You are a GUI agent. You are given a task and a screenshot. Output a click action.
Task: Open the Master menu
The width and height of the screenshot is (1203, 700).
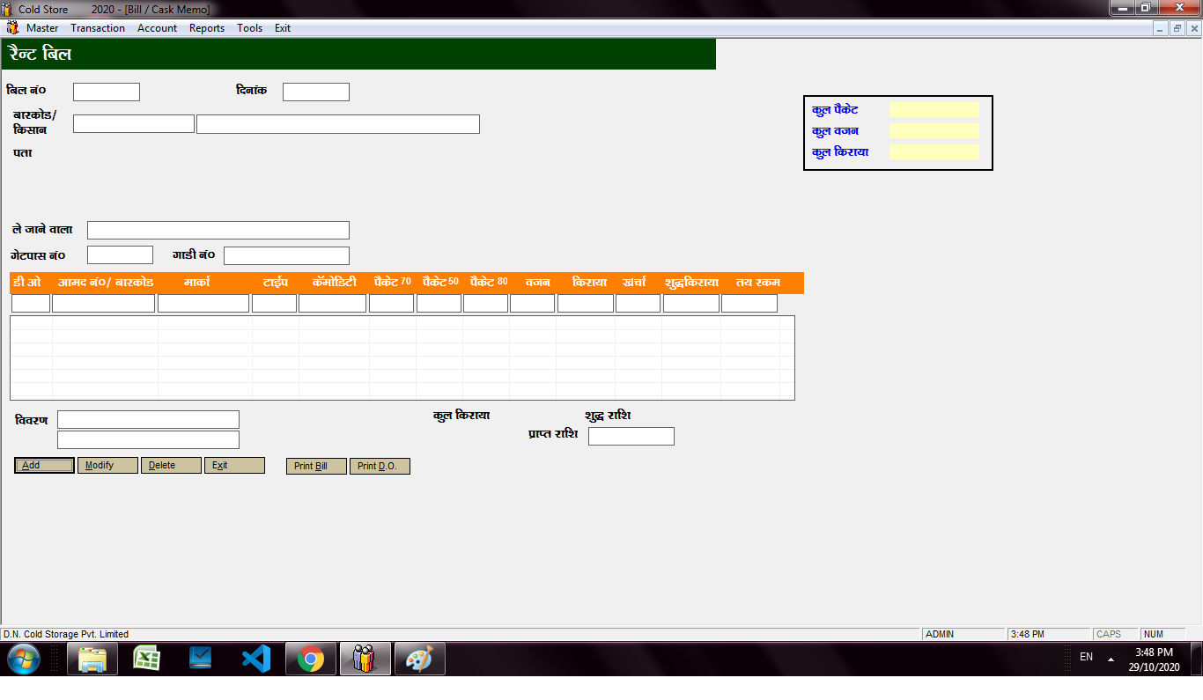coord(41,28)
